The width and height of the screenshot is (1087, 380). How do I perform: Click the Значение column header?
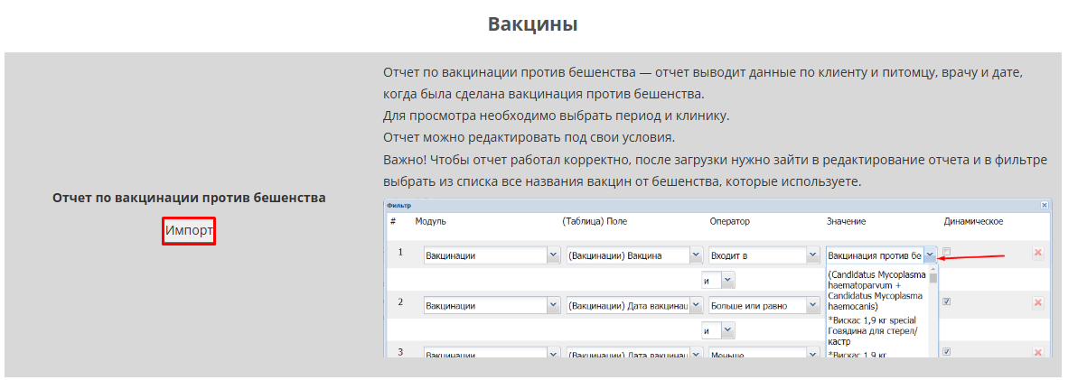pyautogui.click(x=848, y=221)
